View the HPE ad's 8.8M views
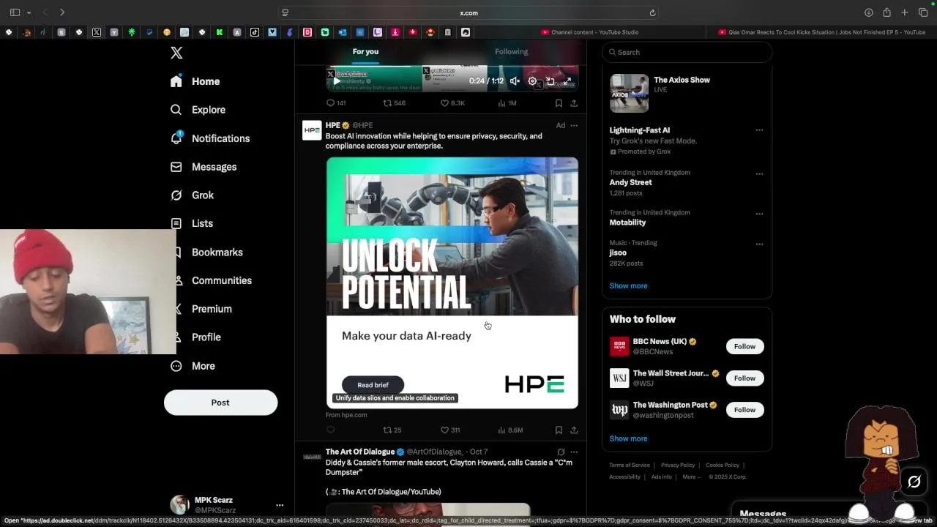This screenshot has height=527, width=937. [x=510, y=430]
